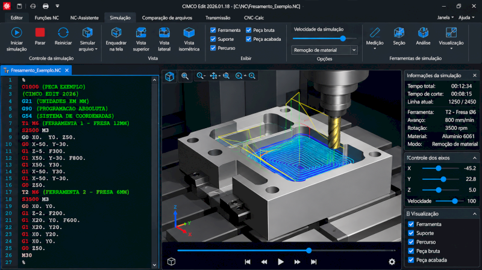Open the Ajuda menu
Viewport: 482px width, 270px height.
[x=466, y=17]
